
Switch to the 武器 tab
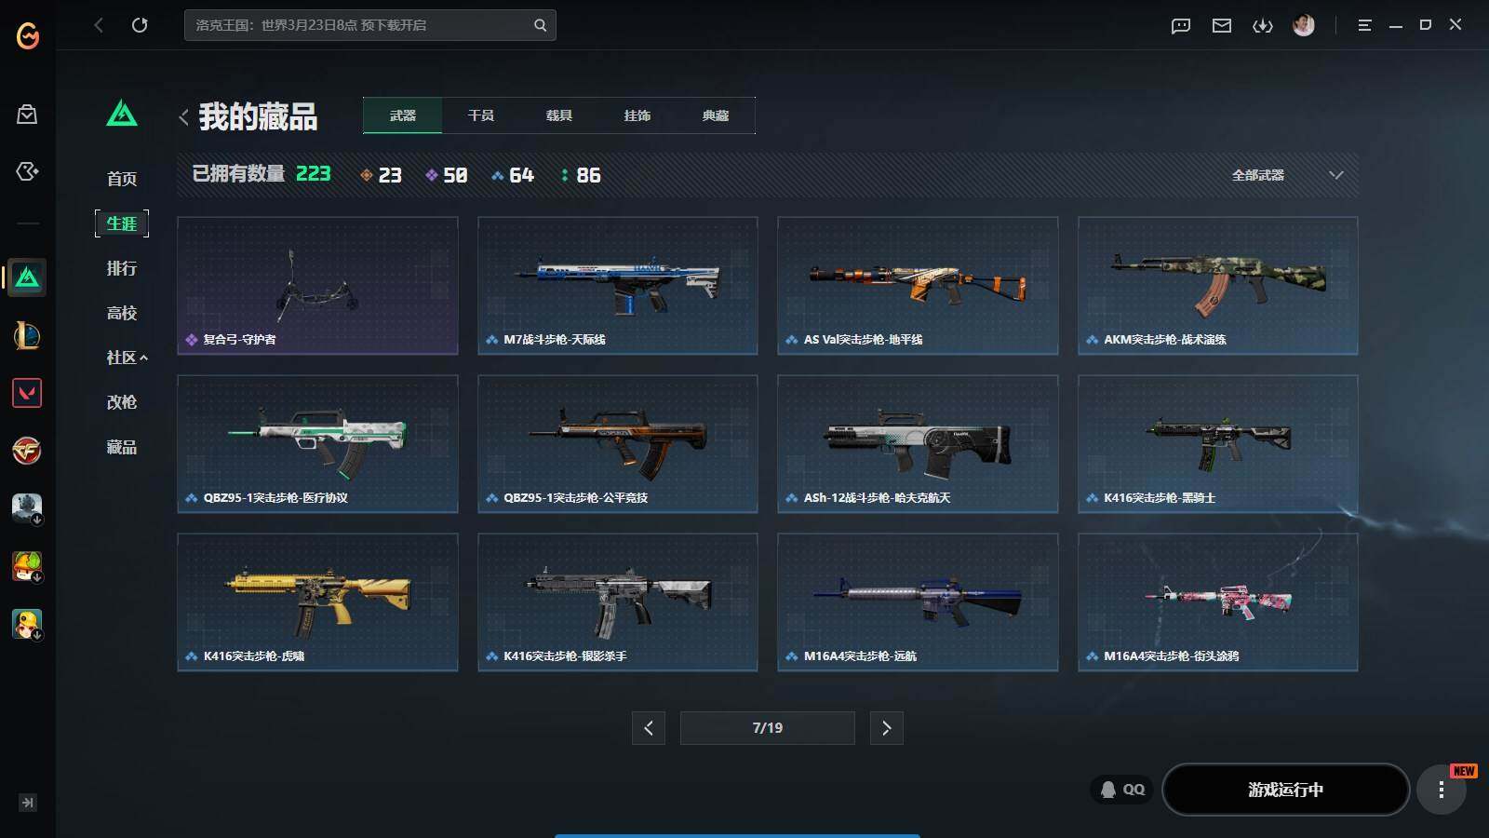coord(403,115)
